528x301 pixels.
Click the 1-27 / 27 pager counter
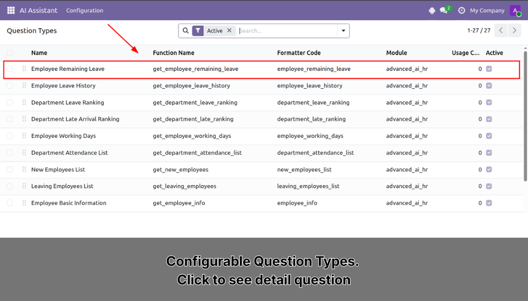(479, 31)
